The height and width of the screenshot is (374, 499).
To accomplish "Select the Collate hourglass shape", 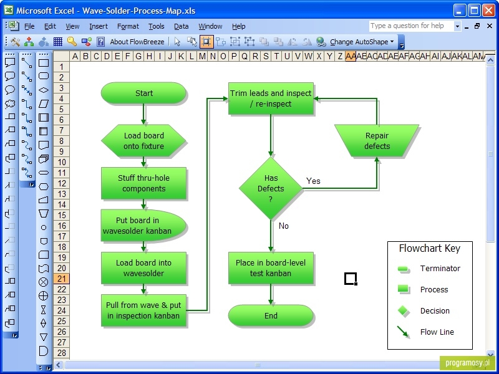I will coord(44,309).
